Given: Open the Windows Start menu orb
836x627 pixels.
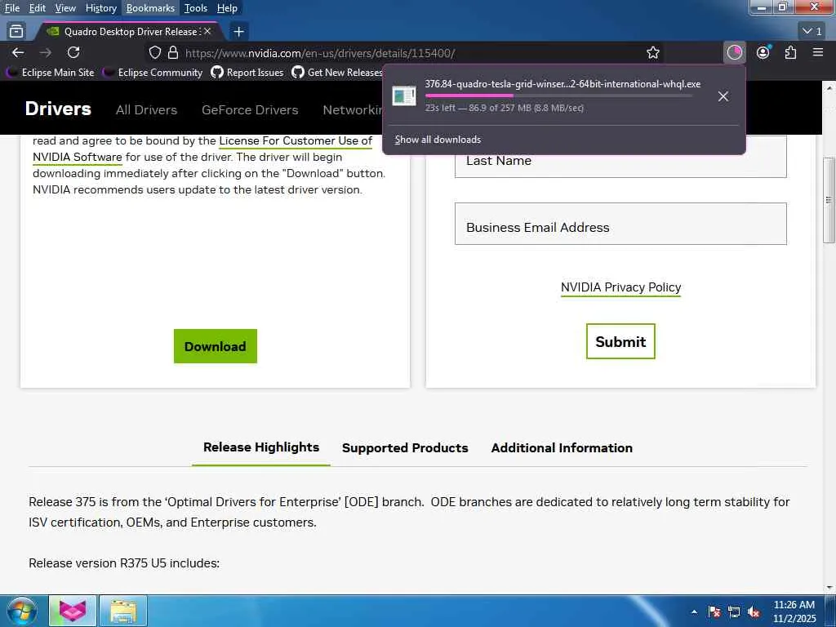Looking at the screenshot, I should 21,611.
